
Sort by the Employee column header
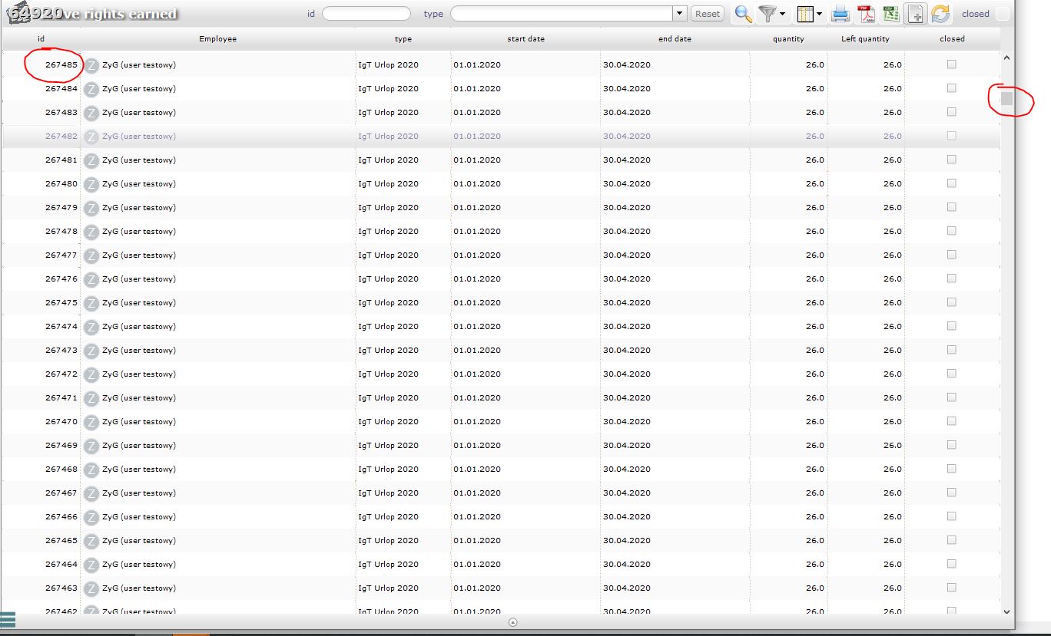(x=217, y=38)
